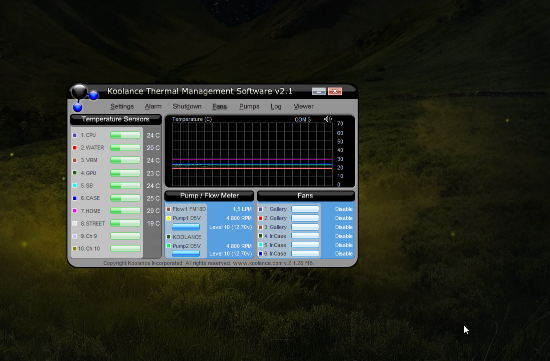Click the Ch 9 sensor swatch

(x=75, y=236)
